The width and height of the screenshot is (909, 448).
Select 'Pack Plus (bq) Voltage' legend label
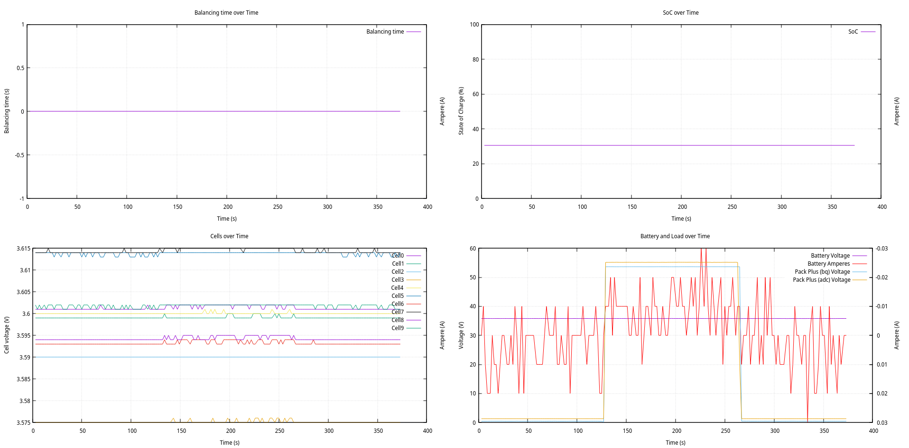822,272
